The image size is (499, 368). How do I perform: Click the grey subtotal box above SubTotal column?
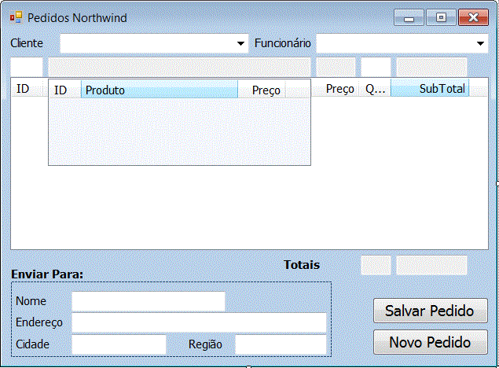click(x=431, y=67)
